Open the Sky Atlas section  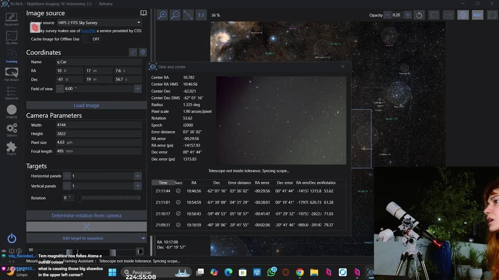[x=12, y=38]
